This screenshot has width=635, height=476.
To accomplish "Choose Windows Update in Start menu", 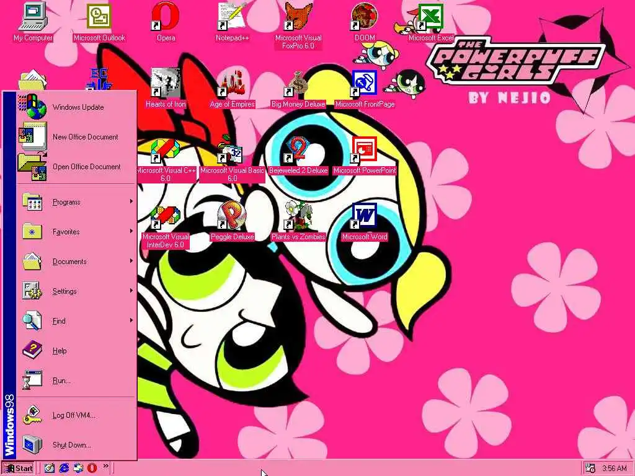I will 76,107.
